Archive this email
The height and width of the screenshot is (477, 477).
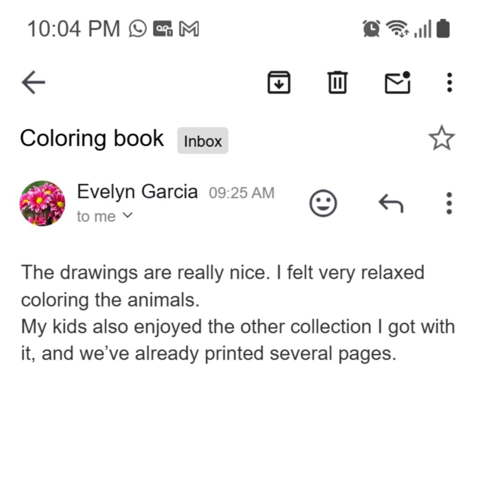(x=279, y=82)
